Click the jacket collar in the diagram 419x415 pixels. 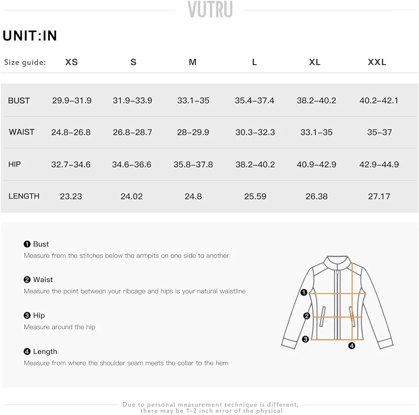337,263
